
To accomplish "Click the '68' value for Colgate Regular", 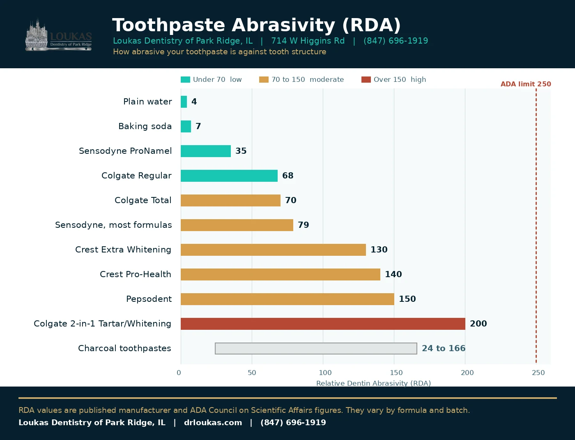I will click(288, 176).
